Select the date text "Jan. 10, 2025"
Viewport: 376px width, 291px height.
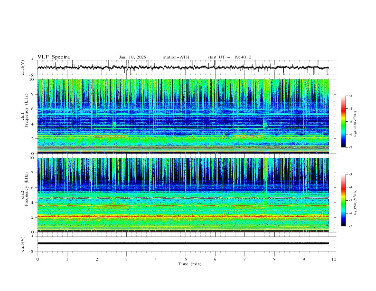pos(132,57)
